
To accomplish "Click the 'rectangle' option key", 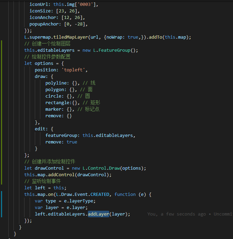I will (x=57, y=102).
